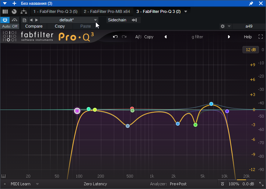Adjust the 0.0 dB output gain value
266x189 pixels.
(248, 184)
